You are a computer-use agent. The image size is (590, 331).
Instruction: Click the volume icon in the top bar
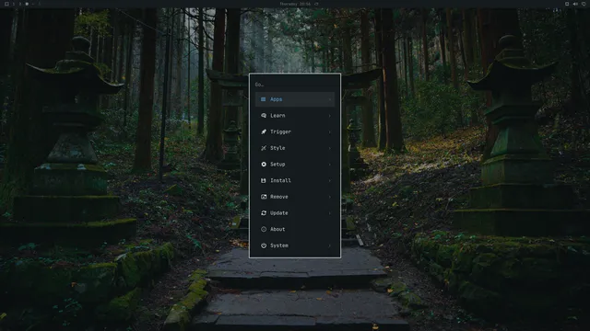[x=575, y=4]
